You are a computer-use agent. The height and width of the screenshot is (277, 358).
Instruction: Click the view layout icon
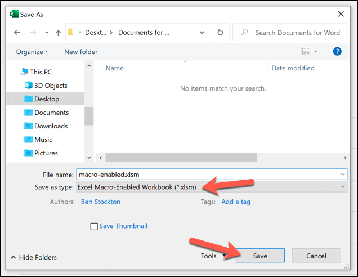[306, 51]
